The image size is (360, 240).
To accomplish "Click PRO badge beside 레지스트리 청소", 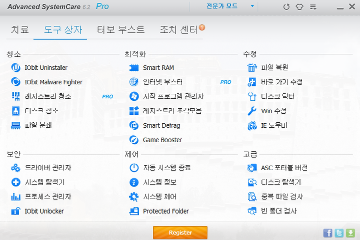I will 107,97.
